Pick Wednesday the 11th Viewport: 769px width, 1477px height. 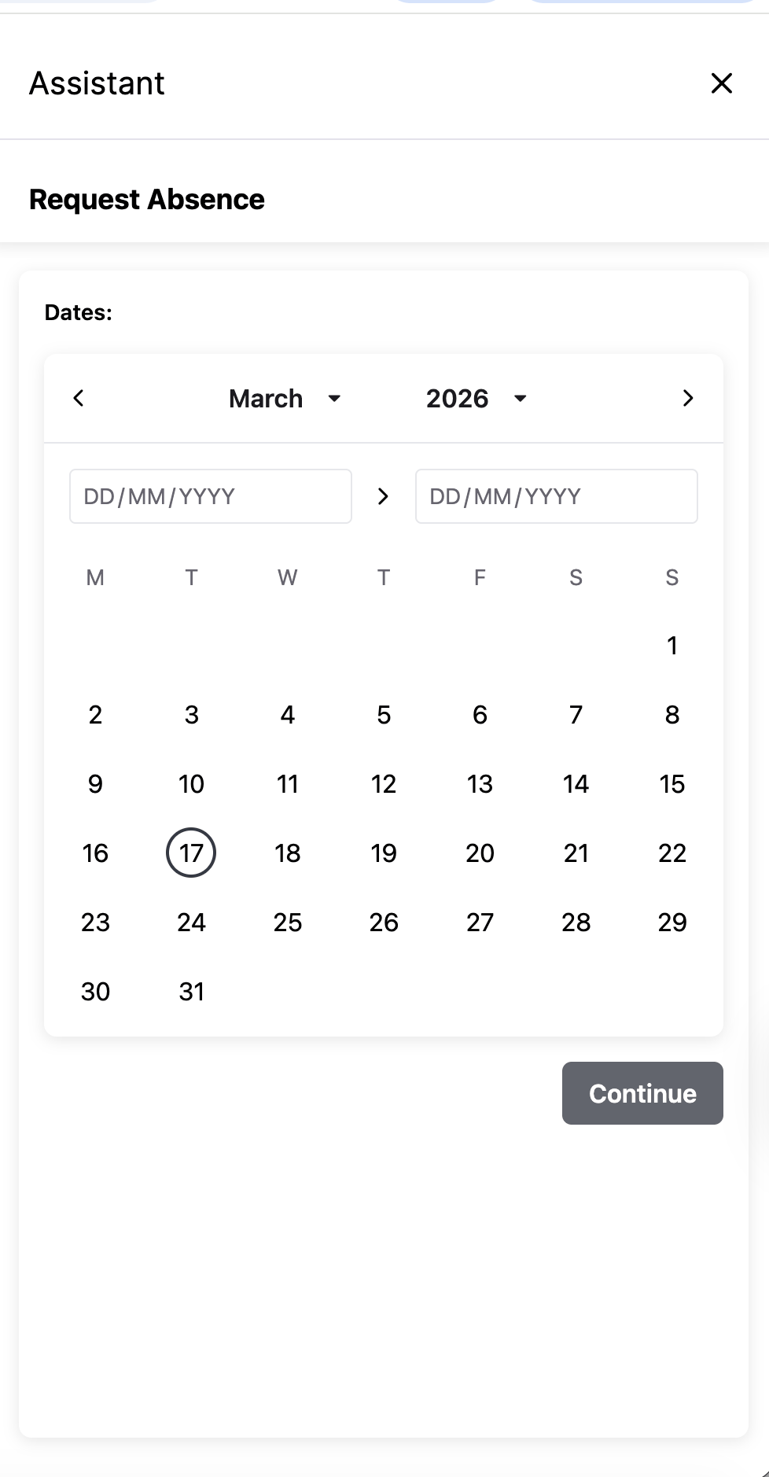288,783
